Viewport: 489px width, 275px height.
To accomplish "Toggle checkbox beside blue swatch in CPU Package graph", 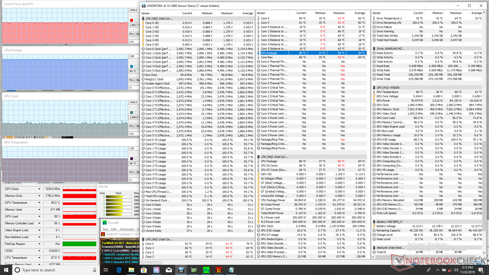I will (136, 66).
